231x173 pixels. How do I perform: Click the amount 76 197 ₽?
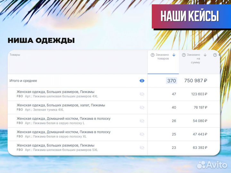200,107
